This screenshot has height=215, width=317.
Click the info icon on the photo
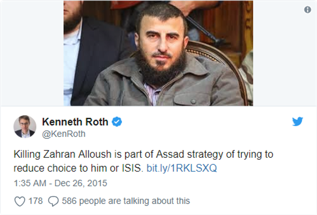308,10
